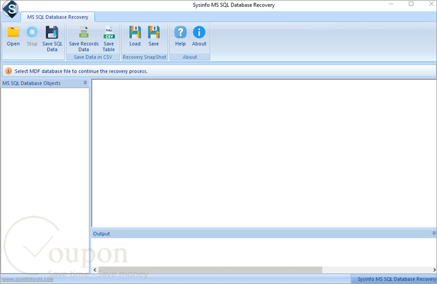Click the Output scrollbar left arrow
Viewport: 437px width, 284px height.
tap(95, 270)
